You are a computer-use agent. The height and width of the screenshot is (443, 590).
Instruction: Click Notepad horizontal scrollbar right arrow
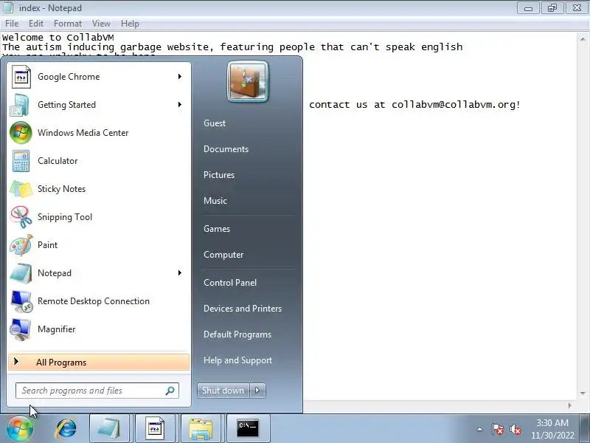(x=570, y=405)
